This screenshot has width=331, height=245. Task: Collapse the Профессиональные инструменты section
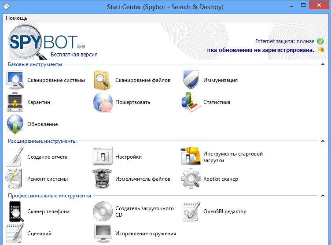(x=323, y=196)
